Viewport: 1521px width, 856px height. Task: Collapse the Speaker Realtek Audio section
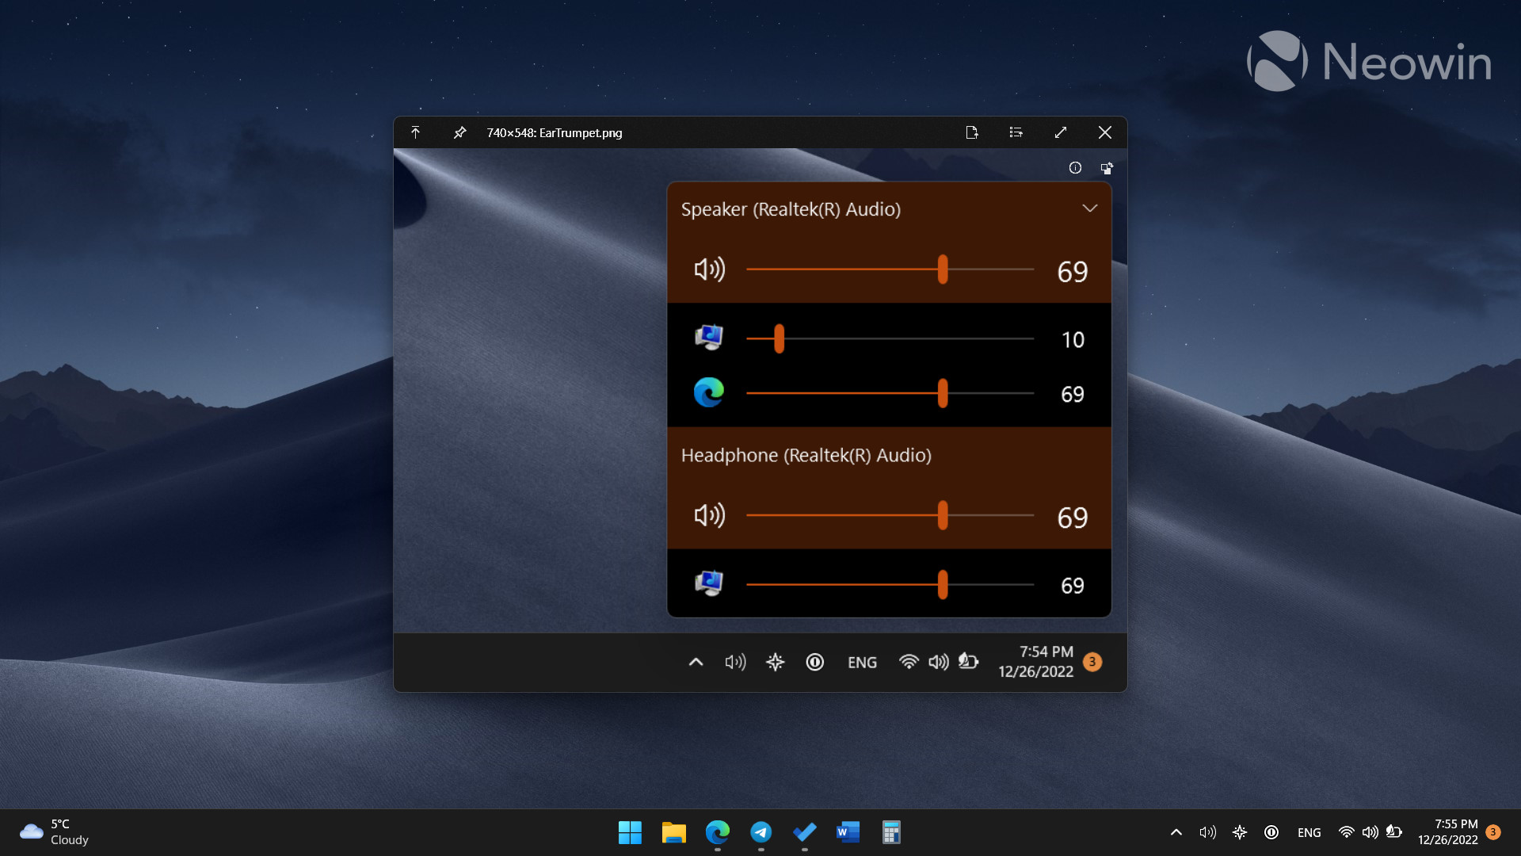[1088, 208]
